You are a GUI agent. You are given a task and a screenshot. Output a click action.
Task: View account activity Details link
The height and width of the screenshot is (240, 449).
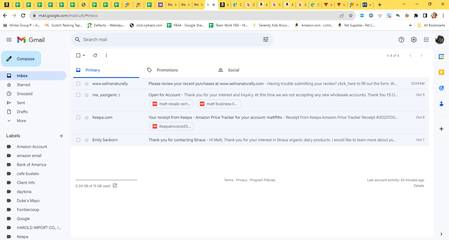419,186
